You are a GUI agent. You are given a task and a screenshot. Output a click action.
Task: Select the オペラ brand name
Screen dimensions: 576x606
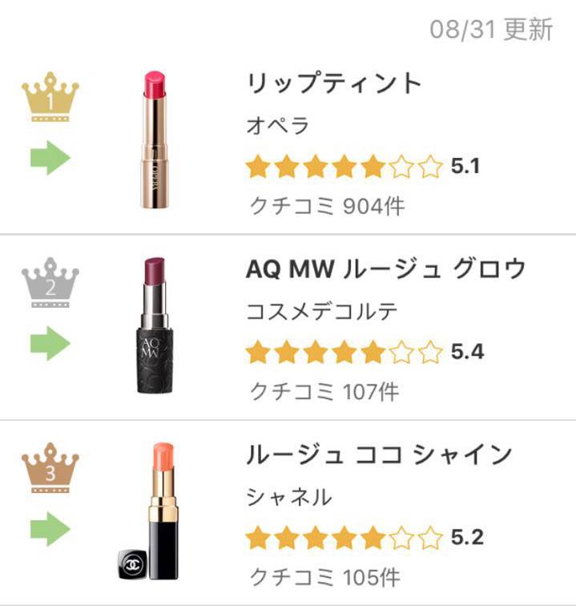pyautogui.click(x=277, y=126)
